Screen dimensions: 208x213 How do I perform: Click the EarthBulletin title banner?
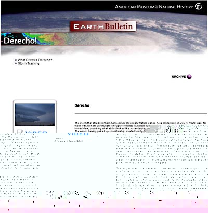click(103, 26)
